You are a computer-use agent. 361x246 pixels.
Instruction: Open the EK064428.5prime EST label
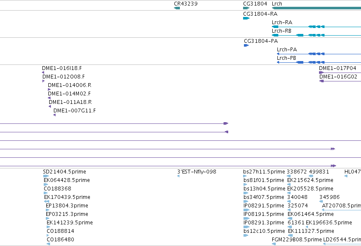[67, 180]
